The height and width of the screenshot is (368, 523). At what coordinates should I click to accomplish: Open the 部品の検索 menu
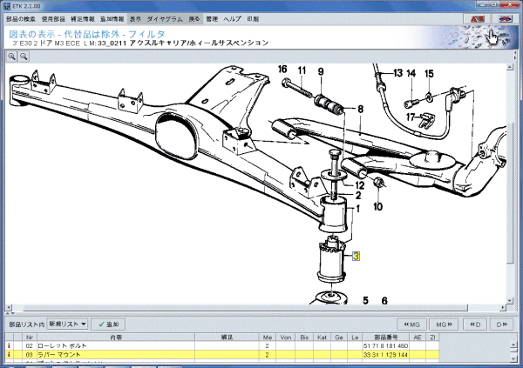tap(20, 18)
